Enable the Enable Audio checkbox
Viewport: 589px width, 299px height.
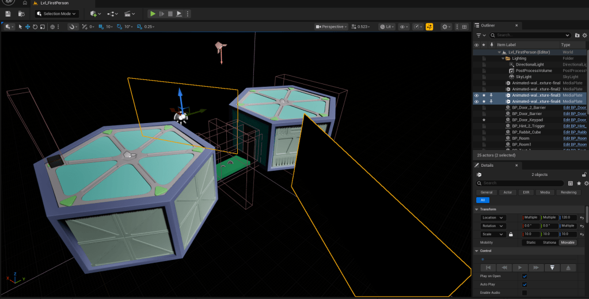(x=524, y=293)
